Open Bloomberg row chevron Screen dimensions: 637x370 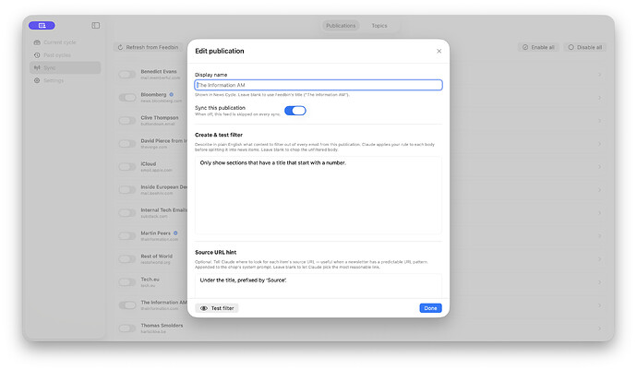[600, 98]
